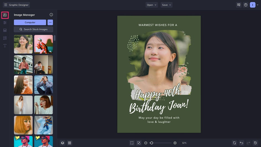Open the help question mark icon
Viewport: 261px width, 147px height.
[x=246, y=5]
